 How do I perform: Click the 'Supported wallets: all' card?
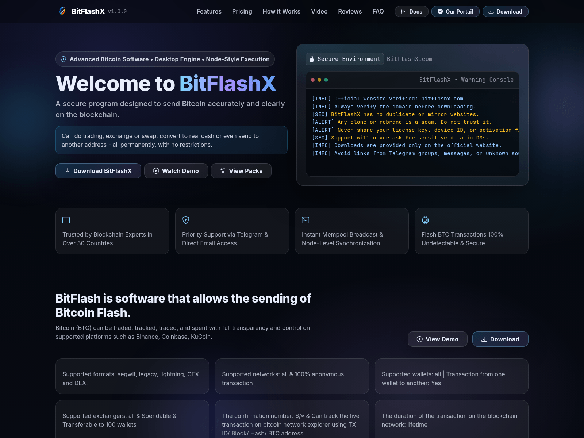coord(452,376)
